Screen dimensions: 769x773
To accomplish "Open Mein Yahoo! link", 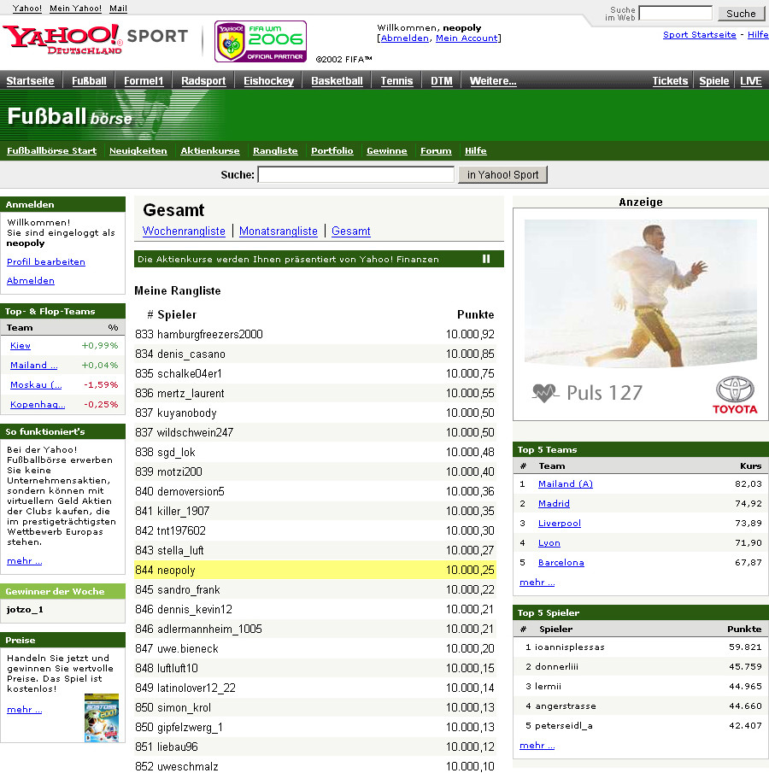I will click(75, 9).
